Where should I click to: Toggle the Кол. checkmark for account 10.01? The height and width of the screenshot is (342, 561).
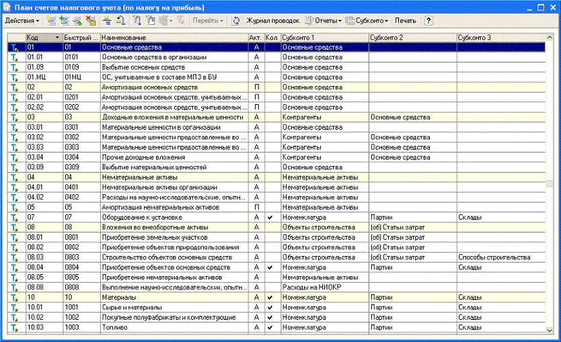click(x=270, y=307)
